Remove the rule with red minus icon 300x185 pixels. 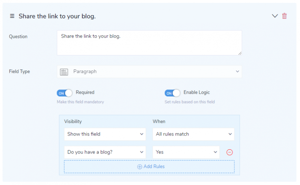pyautogui.click(x=230, y=152)
